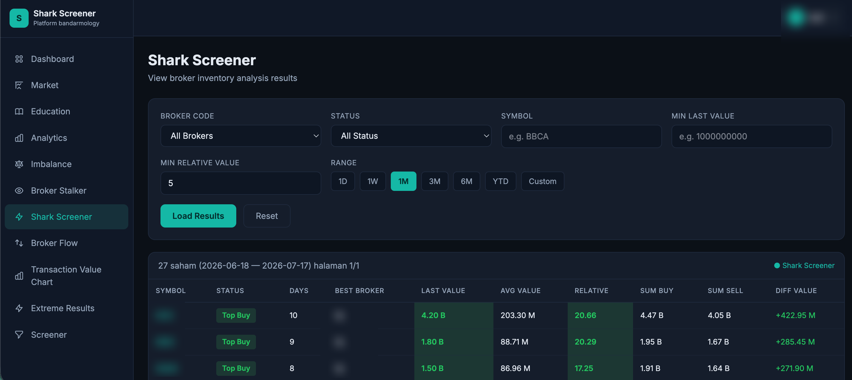Screen dimensions: 852x380
Task: Click the Broker Stalker eye icon
Action: coord(19,191)
